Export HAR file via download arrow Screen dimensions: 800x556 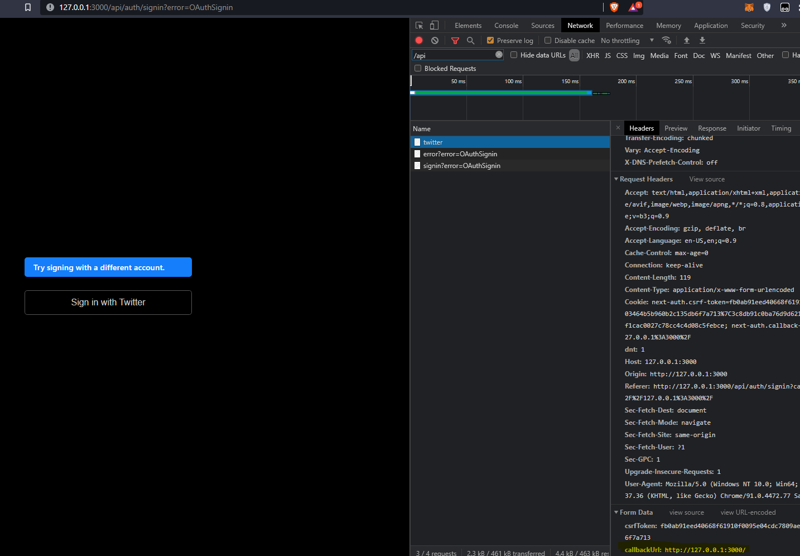(702, 40)
